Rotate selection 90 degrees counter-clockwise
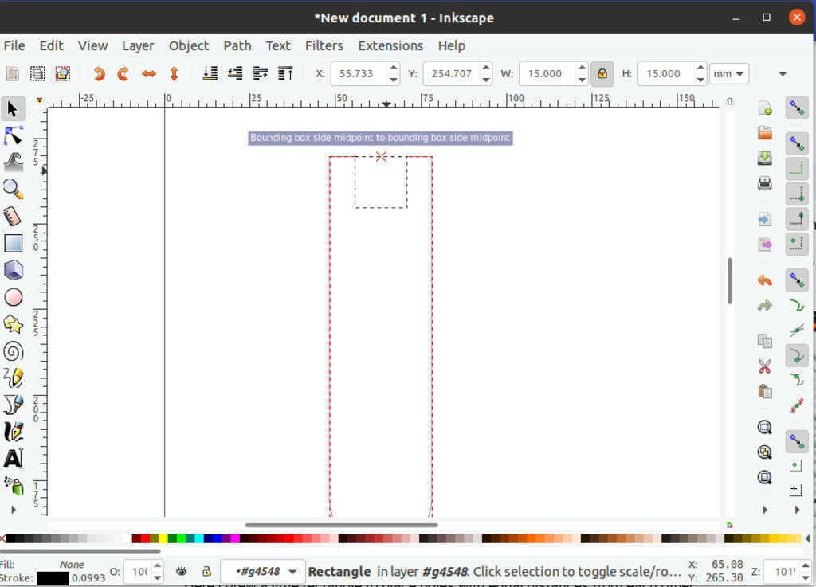This screenshot has height=587, width=816. tap(99, 74)
